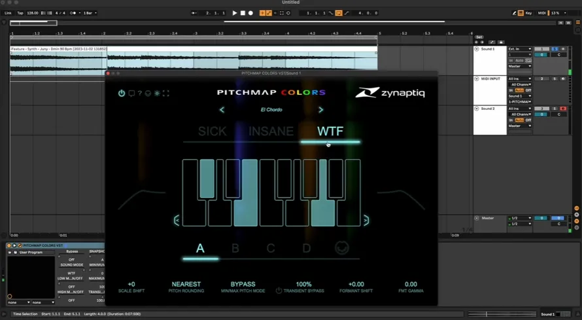Arm arrangement record button
This screenshot has width=582, height=320.
tap(250, 13)
